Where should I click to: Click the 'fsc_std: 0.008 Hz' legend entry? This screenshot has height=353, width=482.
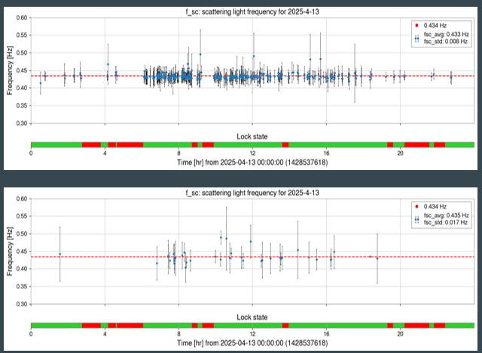446,41
